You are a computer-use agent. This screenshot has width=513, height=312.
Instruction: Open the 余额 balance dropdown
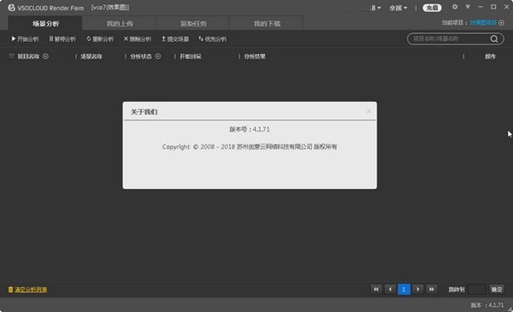pyautogui.click(x=398, y=8)
